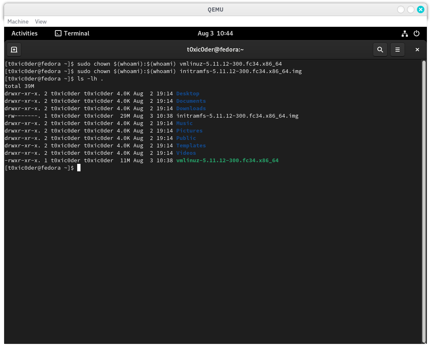
Task: Click the green vmlinuz filename in listing
Action: 227,160
